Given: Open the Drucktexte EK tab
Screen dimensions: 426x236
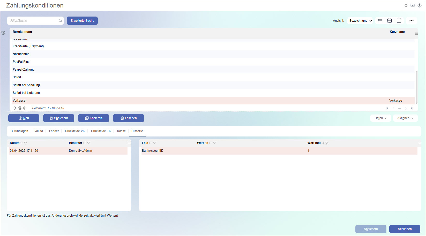Looking at the screenshot, I should pos(101,131).
